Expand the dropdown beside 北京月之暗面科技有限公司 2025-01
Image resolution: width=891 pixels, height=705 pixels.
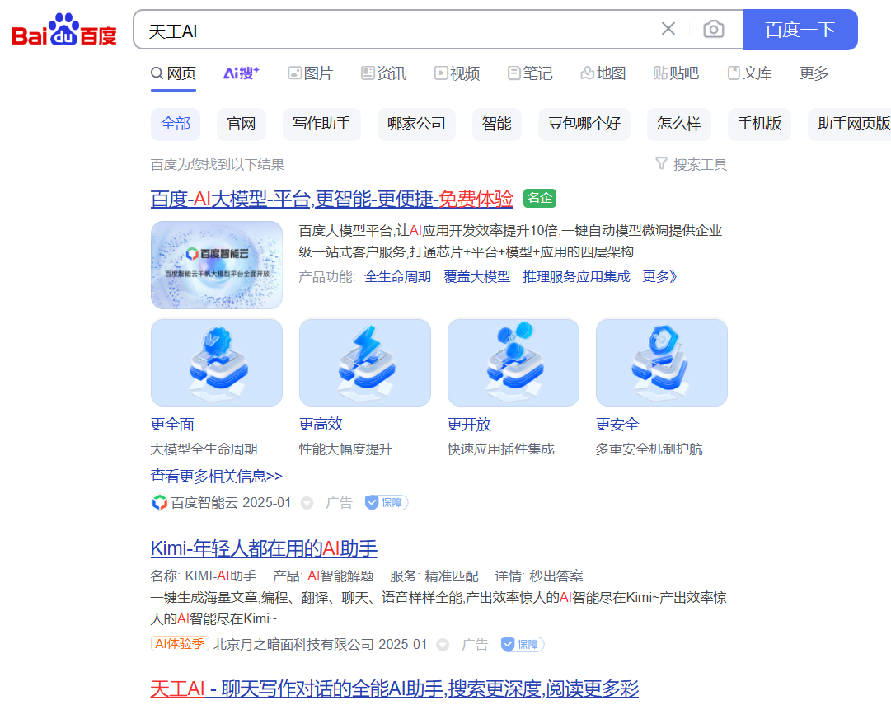coord(443,645)
